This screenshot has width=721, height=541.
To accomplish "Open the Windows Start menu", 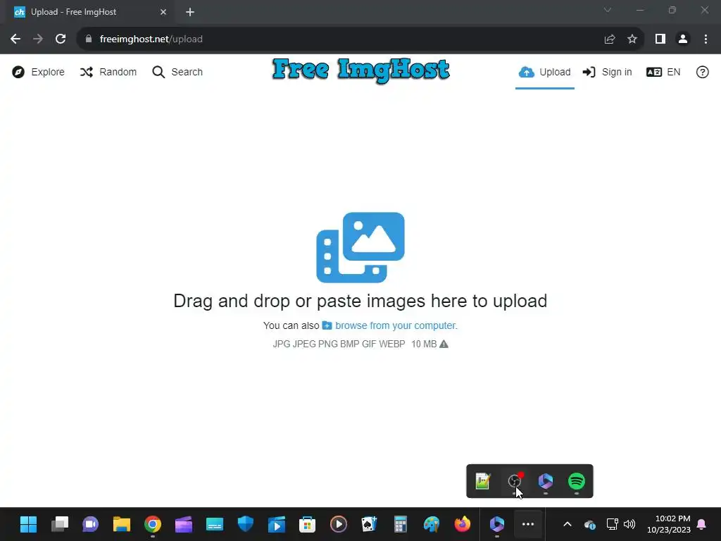I will (28, 524).
